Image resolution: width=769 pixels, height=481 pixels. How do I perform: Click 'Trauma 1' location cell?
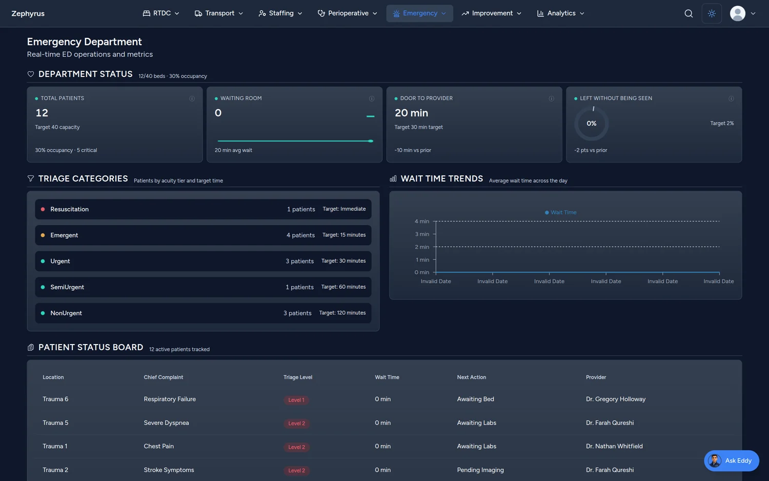point(55,446)
